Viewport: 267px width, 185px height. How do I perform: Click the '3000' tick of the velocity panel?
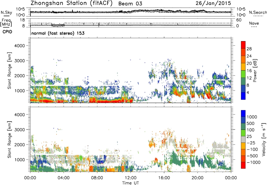(19, 130)
